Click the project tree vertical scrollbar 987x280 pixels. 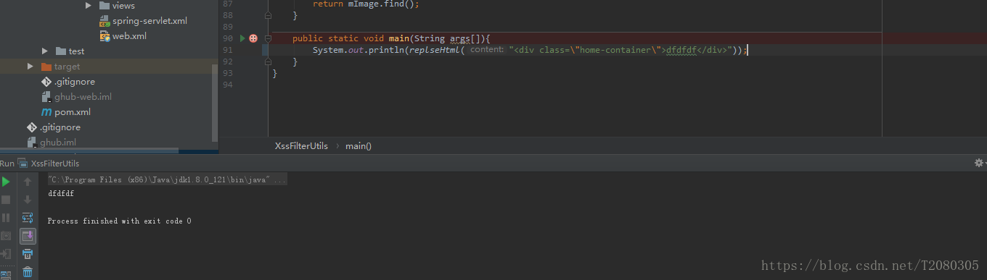pyautogui.click(x=215, y=103)
